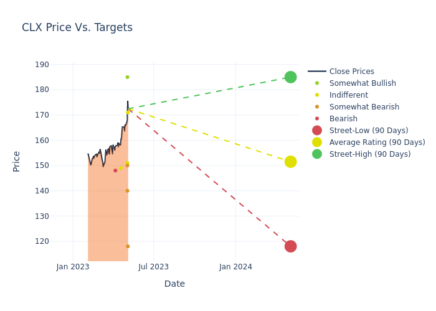Click the orange dot at price 140
Viewport: 436px width, 311px height.
click(127, 191)
